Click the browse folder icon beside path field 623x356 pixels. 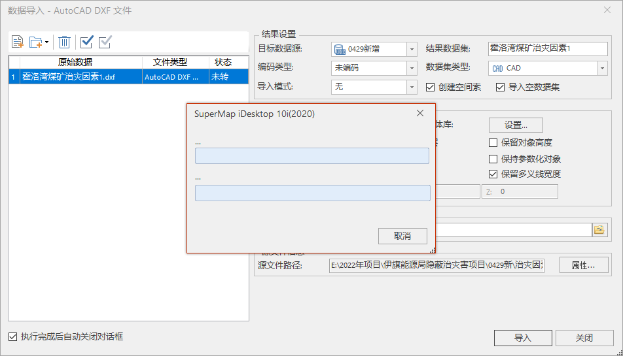599,229
